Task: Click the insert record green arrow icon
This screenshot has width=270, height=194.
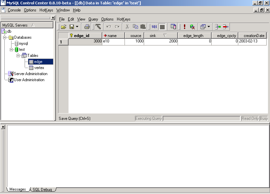Action: pyautogui.click(x=218, y=27)
